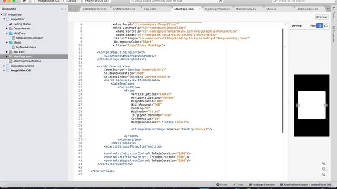Select DataCollectorJson.json in solution tree

pyautogui.click(x=29, y=38)
